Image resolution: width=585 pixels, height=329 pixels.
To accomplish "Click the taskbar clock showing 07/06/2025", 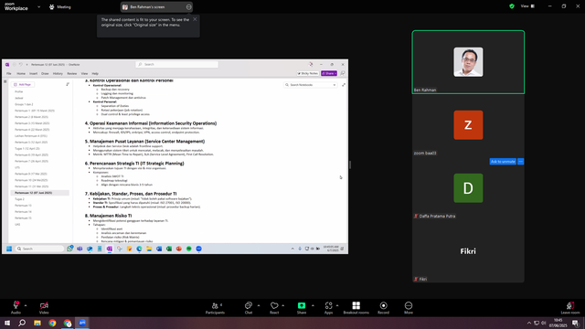I will [x=558, y=323].
